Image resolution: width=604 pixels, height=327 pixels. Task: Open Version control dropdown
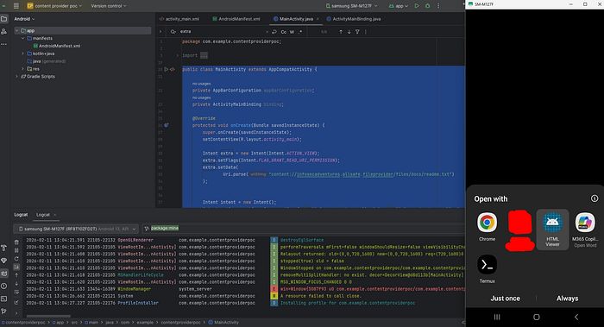click(x=109, y=6)
